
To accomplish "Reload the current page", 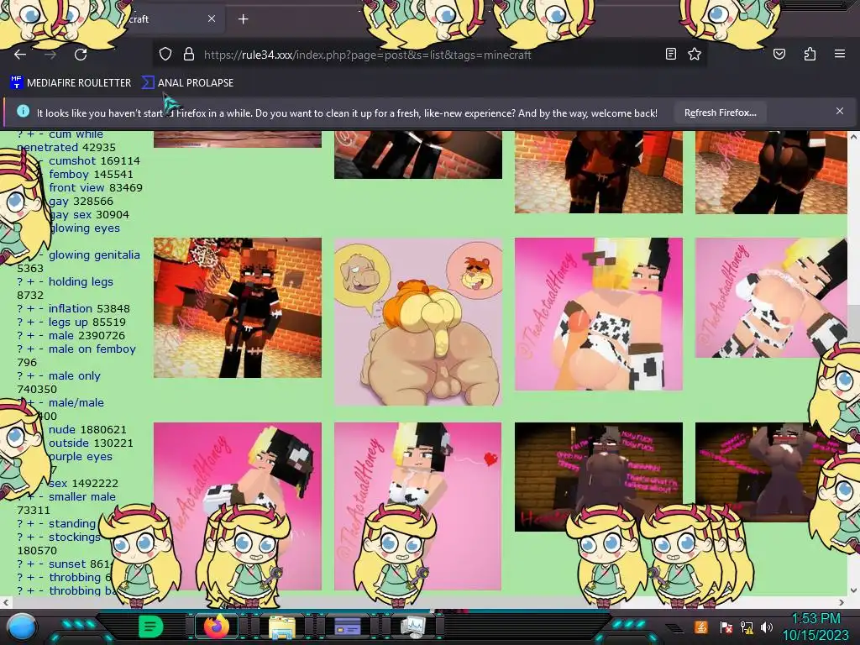I will tap(81, 55).
